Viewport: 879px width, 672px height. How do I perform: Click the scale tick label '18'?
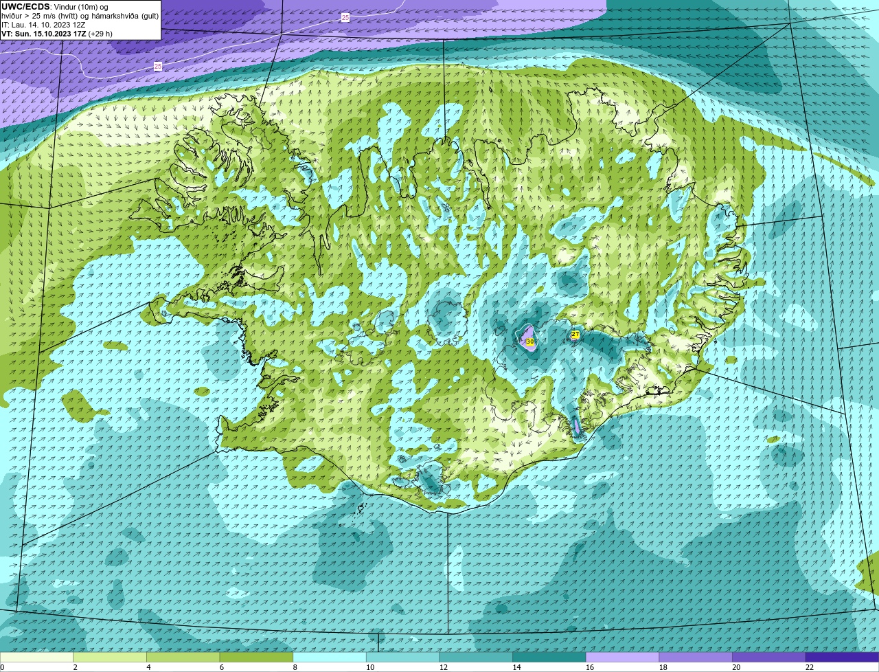click(x=663, y=667)
